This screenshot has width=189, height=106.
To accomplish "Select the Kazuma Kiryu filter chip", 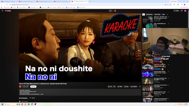I will pyautogui.click(x=157, y=14).
